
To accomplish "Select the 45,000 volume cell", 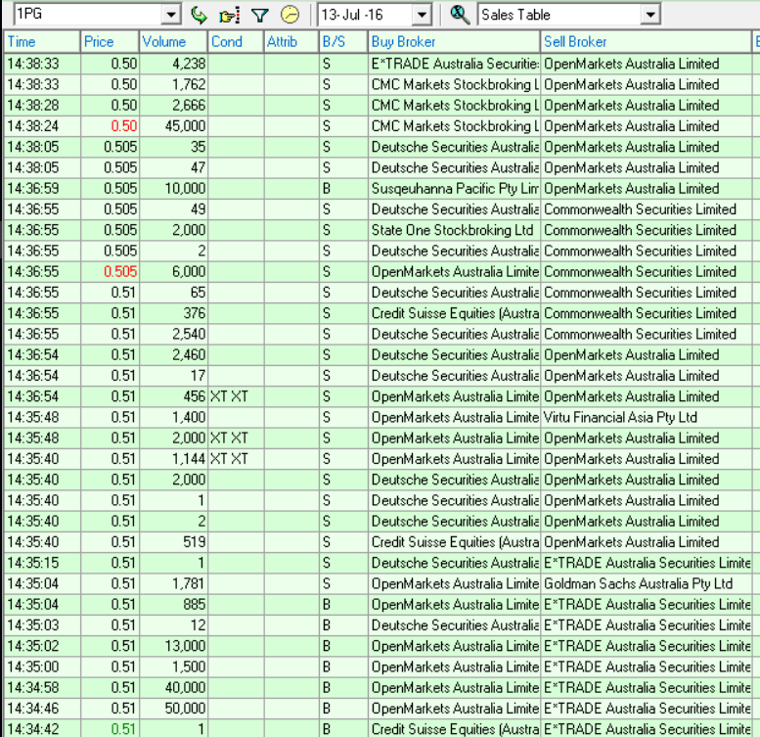I will tap(173, 126).
